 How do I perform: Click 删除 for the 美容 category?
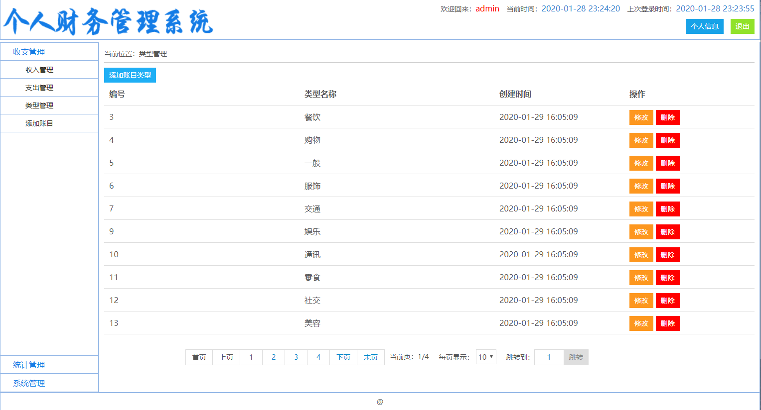[667, 323]
